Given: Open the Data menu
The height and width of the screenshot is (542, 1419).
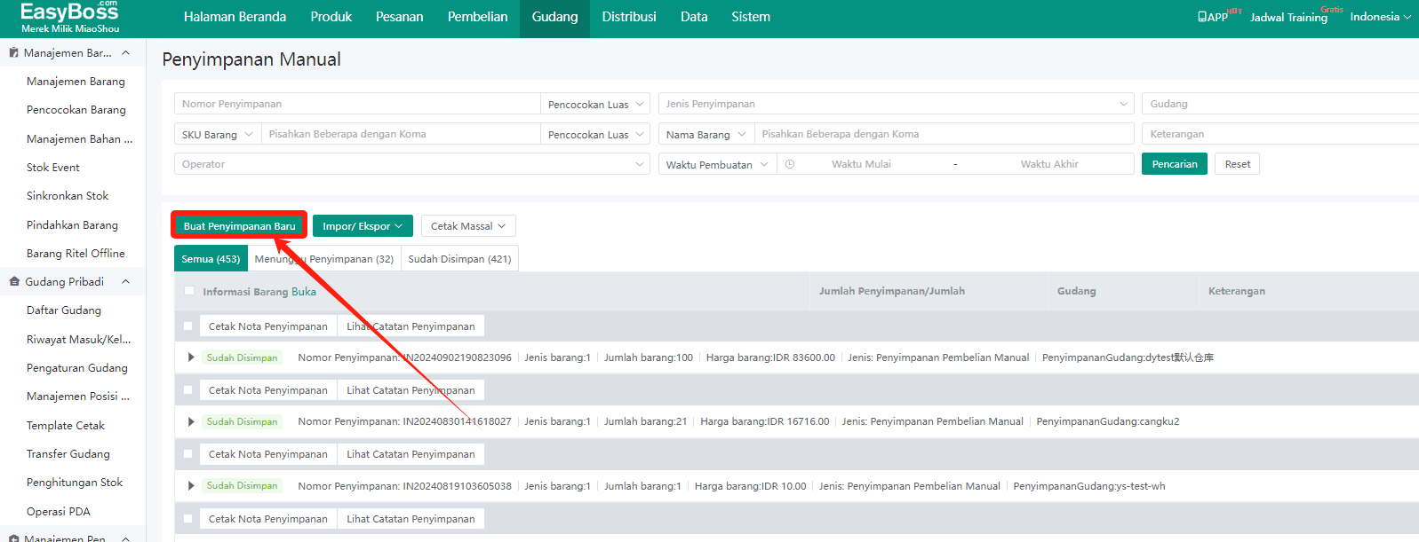Looking at the screenshot, I should (694, 17).
